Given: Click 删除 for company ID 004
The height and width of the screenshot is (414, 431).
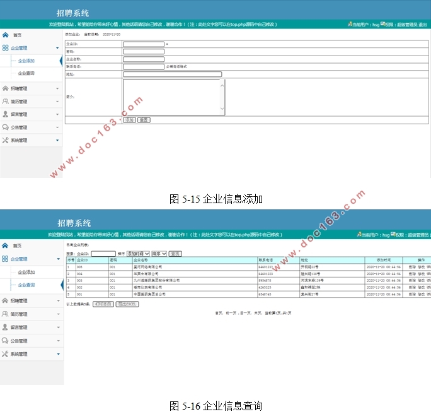Looking at the screenshot, I should point(412,274).
